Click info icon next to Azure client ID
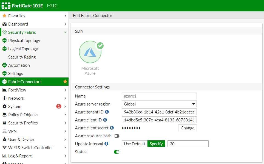 point(105,120)
